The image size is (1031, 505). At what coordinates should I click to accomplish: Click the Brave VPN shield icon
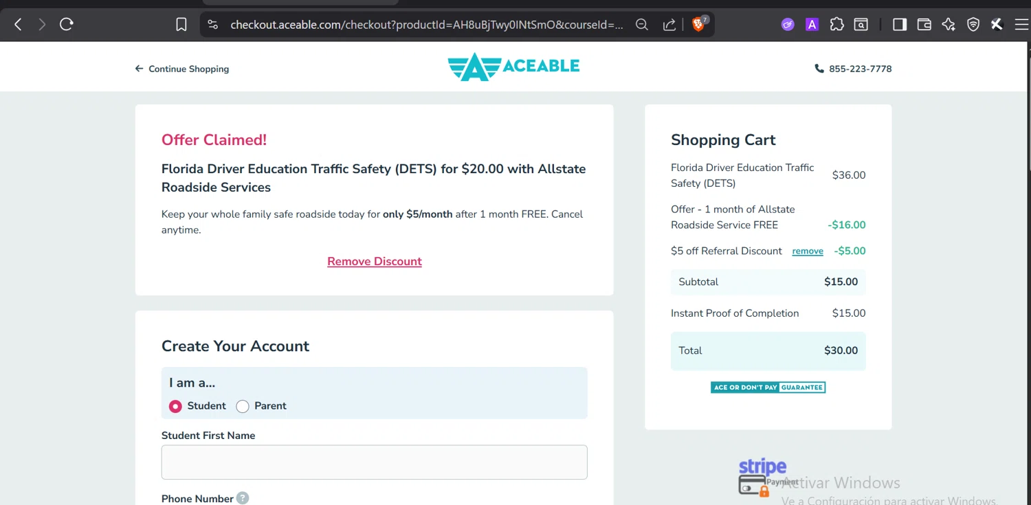pyautogui.click(x=973, y=25)
